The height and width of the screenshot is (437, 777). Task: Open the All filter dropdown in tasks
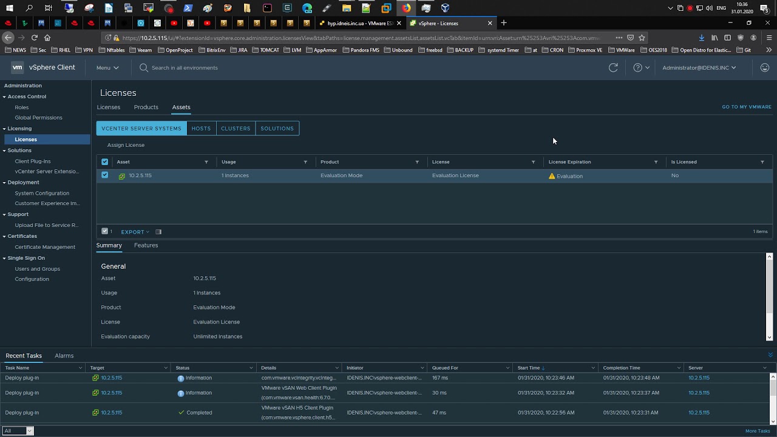click(18, 430)
